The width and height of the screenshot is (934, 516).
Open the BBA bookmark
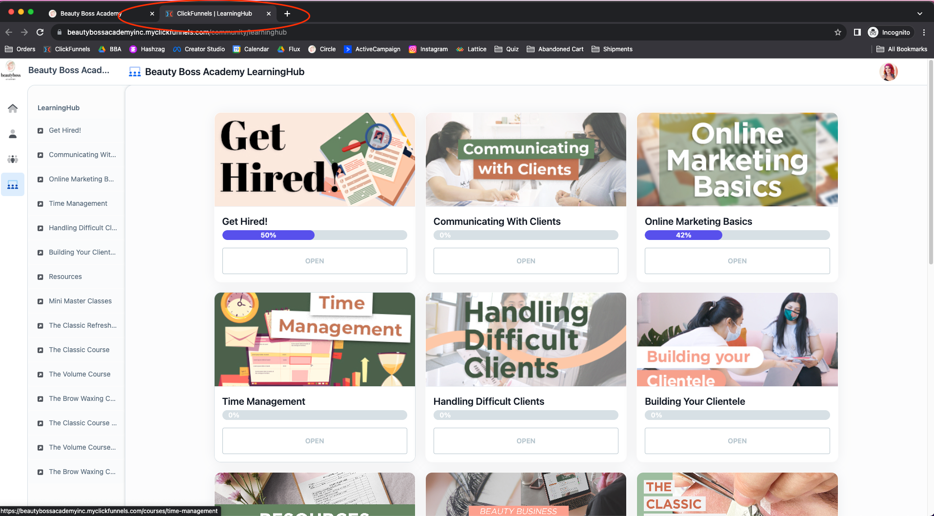110,49
